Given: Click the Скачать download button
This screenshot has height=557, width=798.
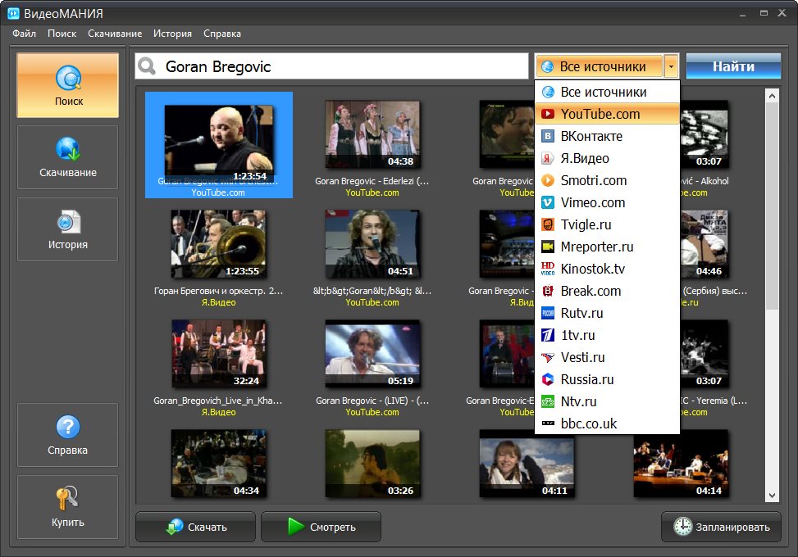Looking at the screenshot, I should 196,527.
